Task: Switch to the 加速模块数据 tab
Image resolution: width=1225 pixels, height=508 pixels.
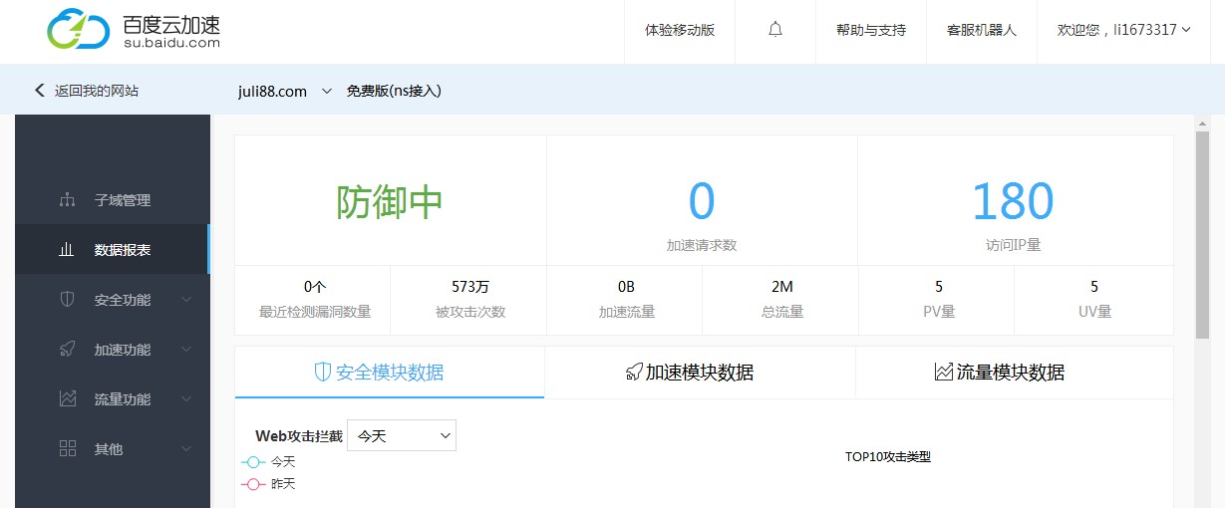Action: (x=700, y=373)
